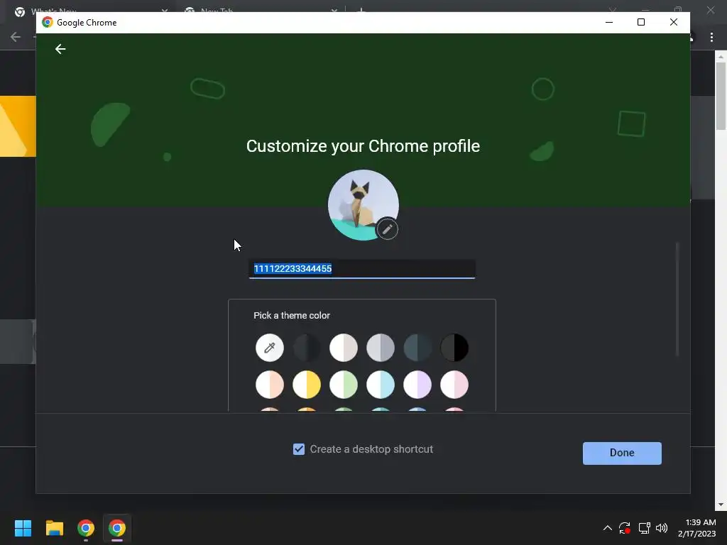Edit avatar using the pencil icon
This screenshot has height=545, width=727.
[x=387, y=229]
